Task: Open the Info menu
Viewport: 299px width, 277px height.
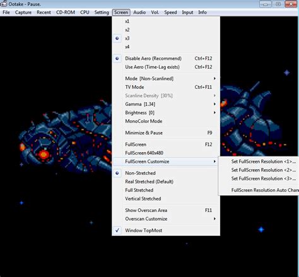Action: coord(202,13)
